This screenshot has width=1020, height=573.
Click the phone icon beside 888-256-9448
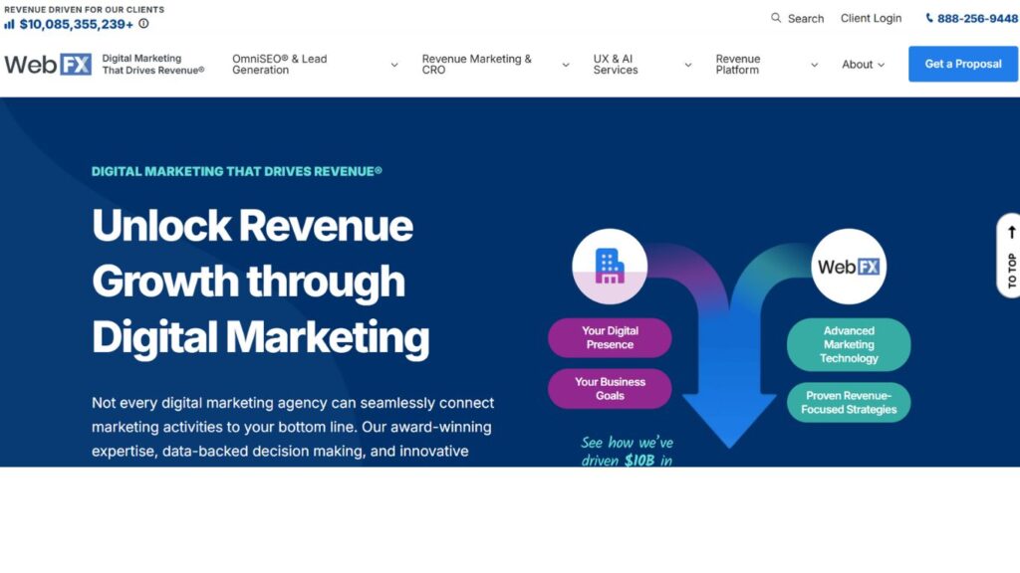[x=927, y=18]
